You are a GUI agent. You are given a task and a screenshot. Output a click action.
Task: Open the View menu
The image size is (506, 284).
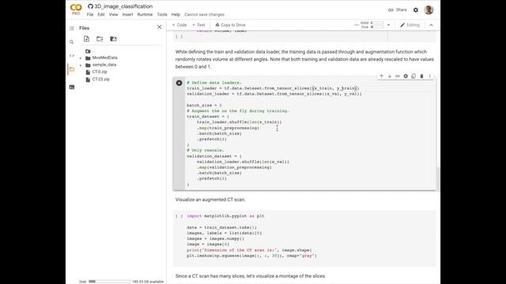(113, 14)
